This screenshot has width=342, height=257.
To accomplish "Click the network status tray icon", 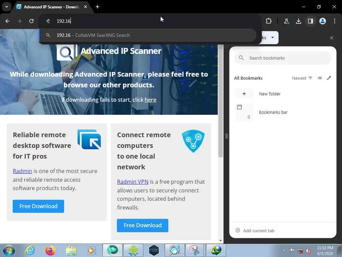I will [300, 251].
